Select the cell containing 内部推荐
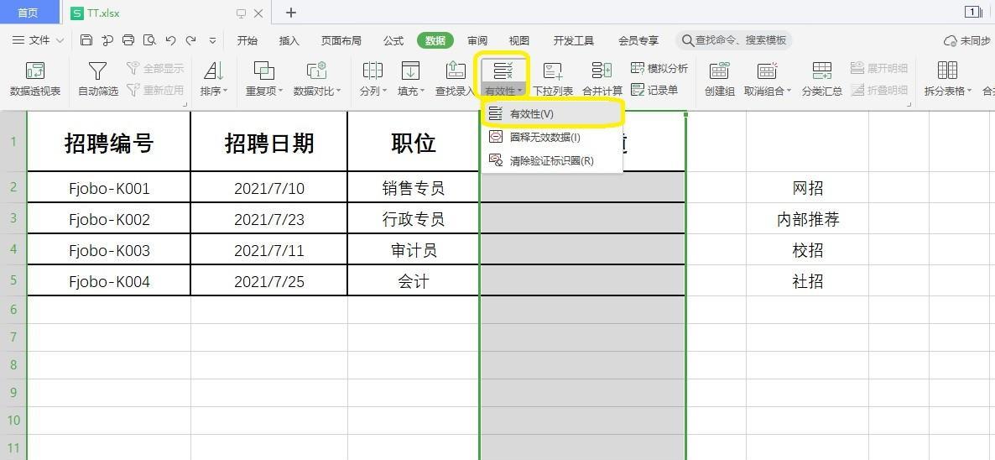The height and width of the screenshot is (460, 995). pyautogui.click(x=808, y=219)
